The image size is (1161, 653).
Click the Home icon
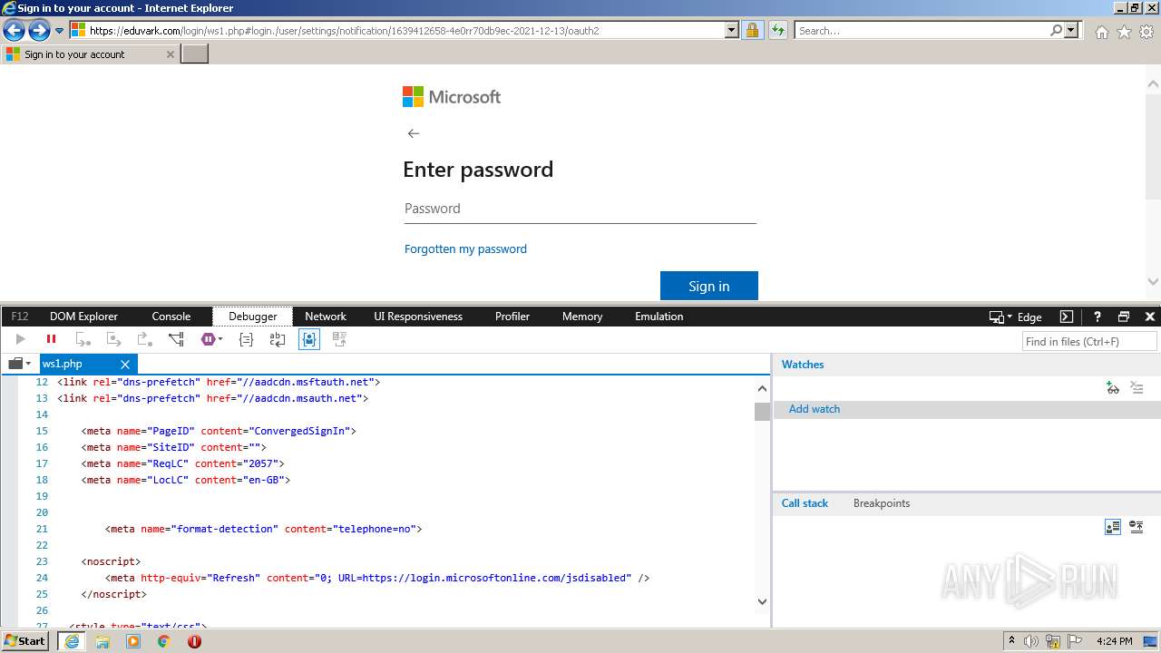click(1101, 32)
